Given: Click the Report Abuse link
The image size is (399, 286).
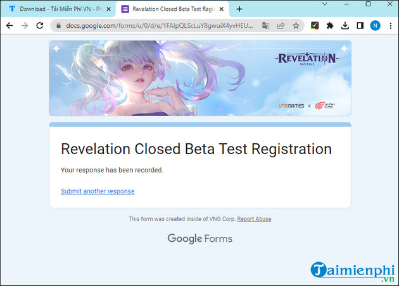Looking at the screenshot, I should (254, 219).
